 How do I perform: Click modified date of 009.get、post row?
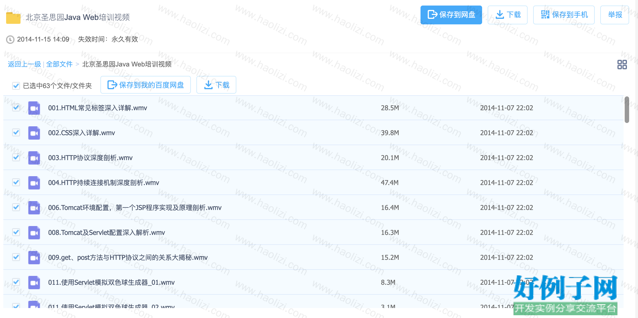click(x=507, y=258)
